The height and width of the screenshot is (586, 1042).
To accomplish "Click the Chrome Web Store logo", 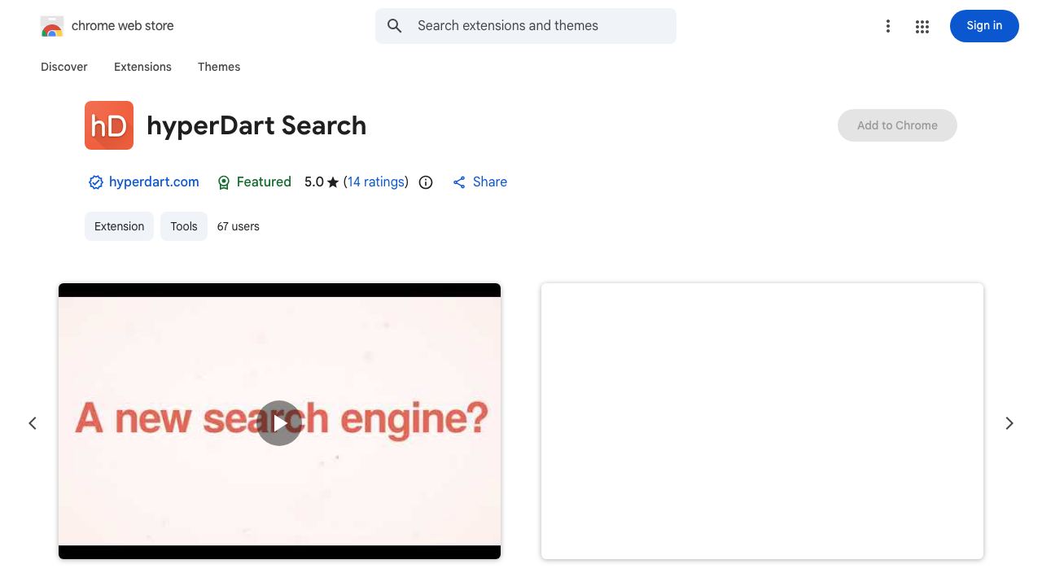I will point(52,26).
